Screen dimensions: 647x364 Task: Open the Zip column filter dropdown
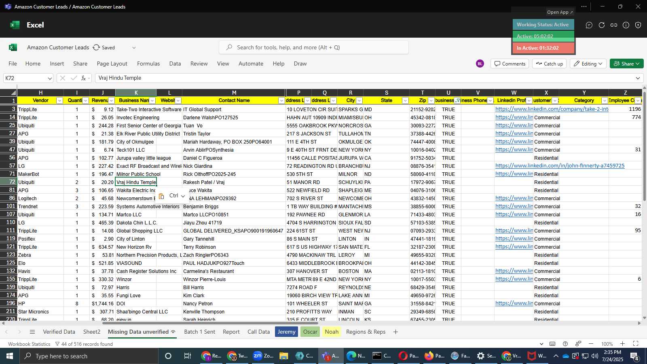pyautogui.click(x=431, y=101)
